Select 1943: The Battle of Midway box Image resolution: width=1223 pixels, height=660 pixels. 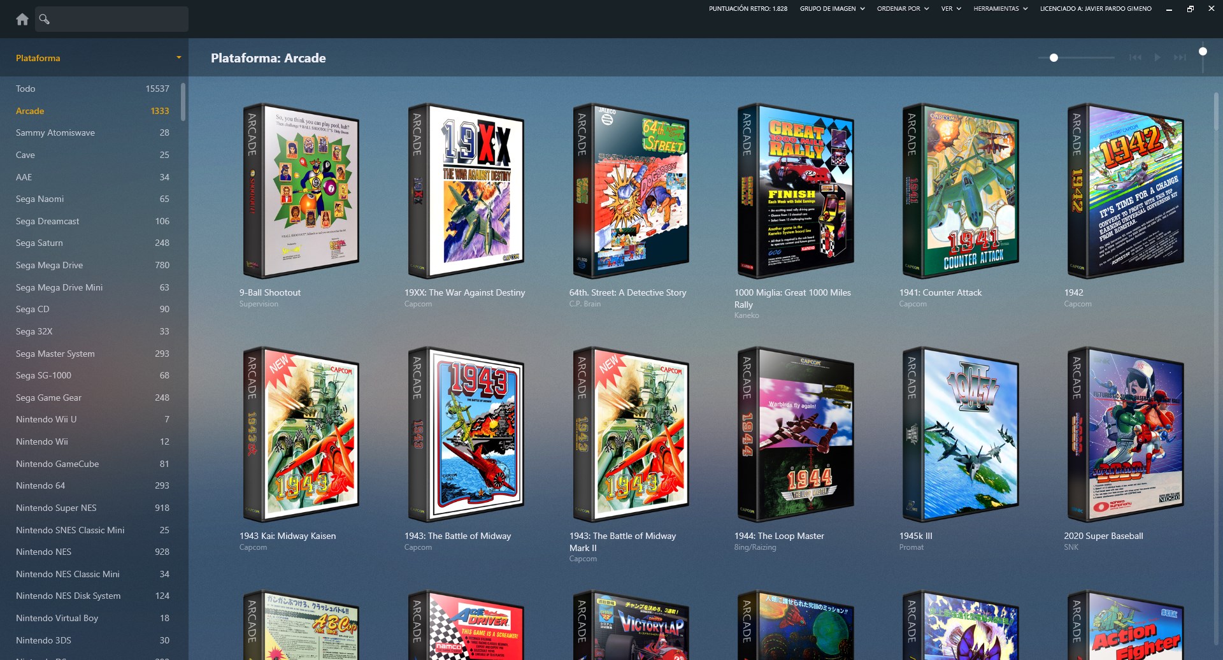[x=466, y=434]
